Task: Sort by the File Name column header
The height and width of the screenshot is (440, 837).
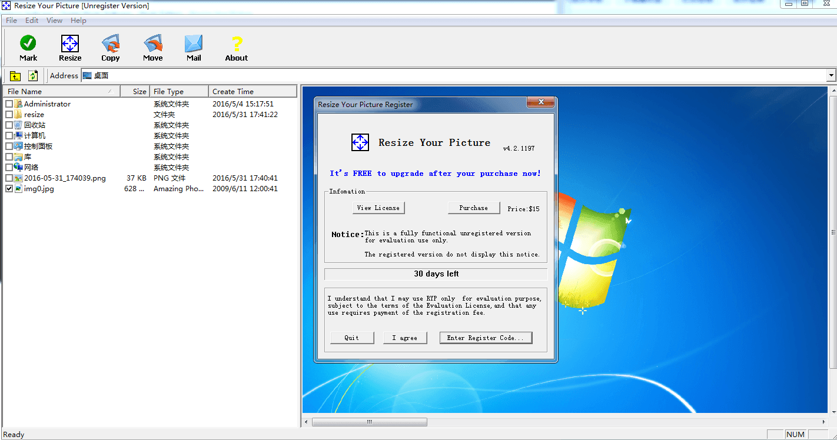Action: (61, 91)
